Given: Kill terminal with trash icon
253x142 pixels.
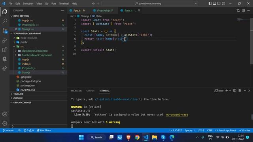Looking at the screenshot, I should tap(240, 91).
